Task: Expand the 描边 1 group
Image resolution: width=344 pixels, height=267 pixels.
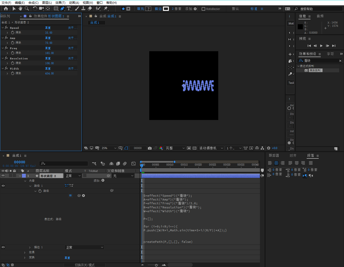Action: tap(30, 247)
